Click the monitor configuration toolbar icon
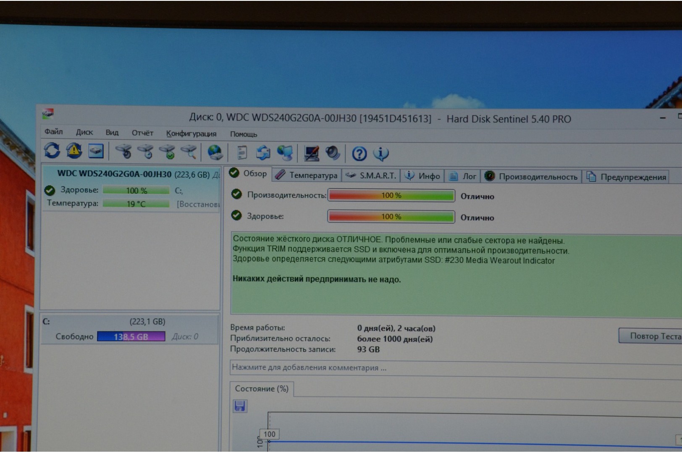The width and height of the screenshot is (682, 453). pyautogui.click(x=311, y=153)
